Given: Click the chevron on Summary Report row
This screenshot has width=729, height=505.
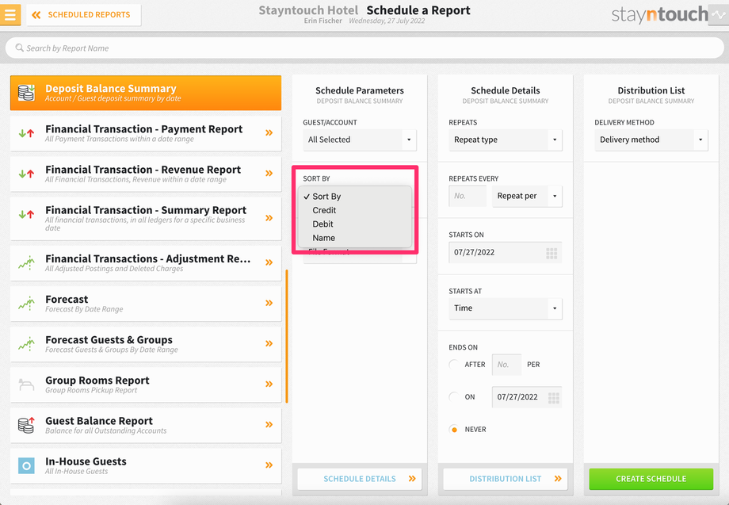Looking at the screenshot, I should tap(269, 218).
